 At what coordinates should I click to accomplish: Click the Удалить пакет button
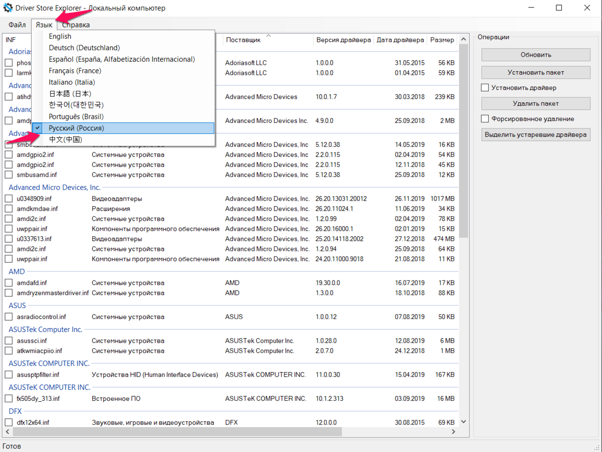tap(536, 103)
